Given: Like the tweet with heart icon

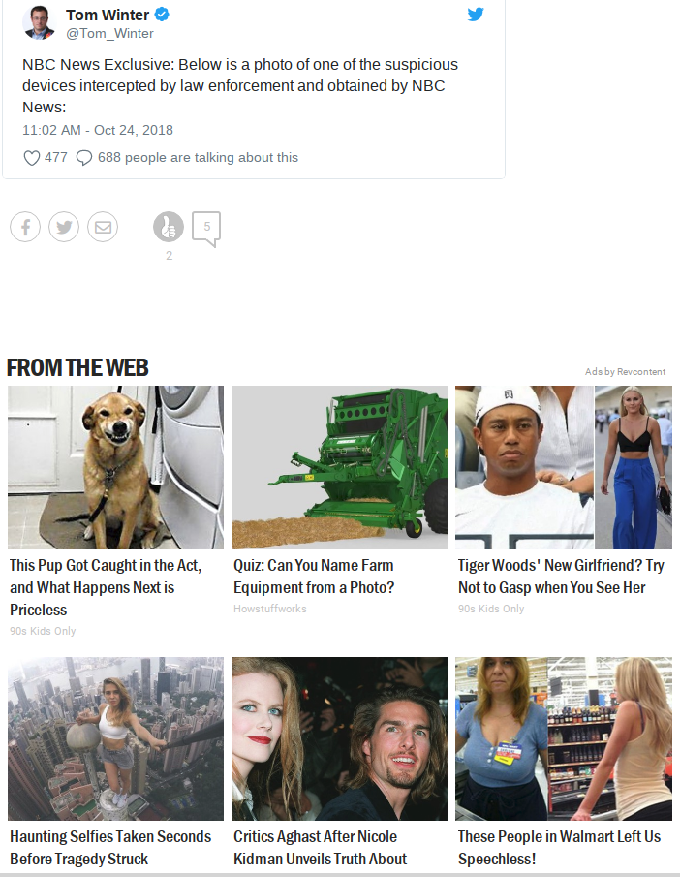Looking at the screenshot, I should (31, 158).
